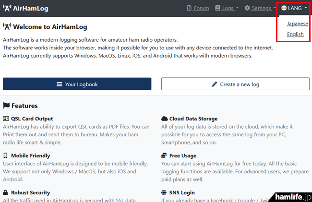Choose English in the language menu
This screenshot has height=202, width=312.
pyautogui.click(x=295, y=35)
